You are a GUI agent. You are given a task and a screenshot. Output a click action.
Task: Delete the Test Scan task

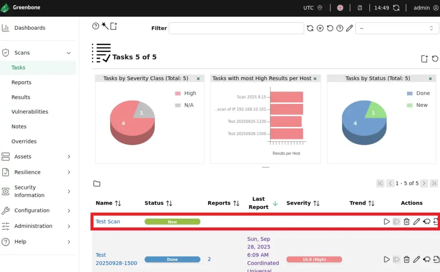pyautogui.click(x=406, y=222)
